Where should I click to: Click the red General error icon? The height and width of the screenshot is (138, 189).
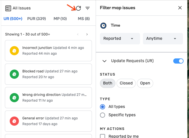pyautogui.click(x=14, y=121)
